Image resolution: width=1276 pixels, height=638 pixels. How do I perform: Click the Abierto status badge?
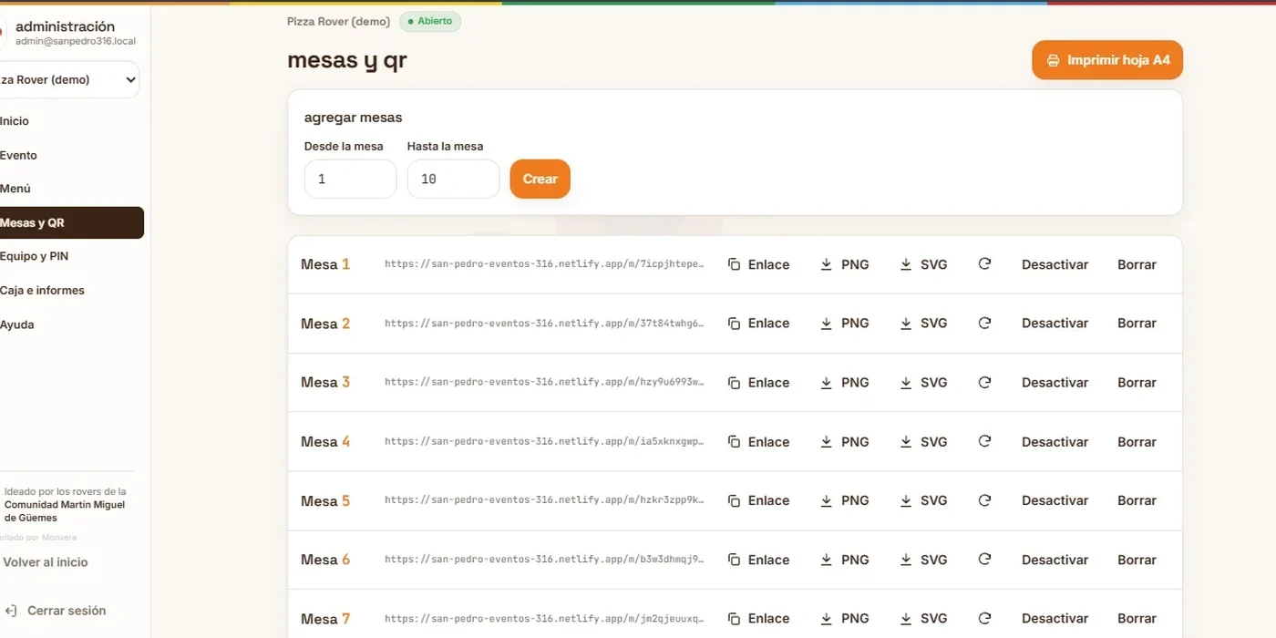(430, 21)
